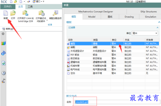161x106 pixels.
Task: Select the 逻辑布线 template row
Action: [x=113, y=62]
